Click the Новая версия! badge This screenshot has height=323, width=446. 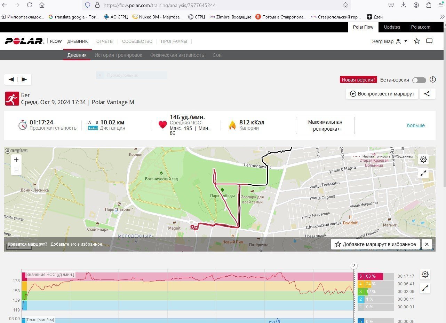pyautogui.click(x=358, y=80)
